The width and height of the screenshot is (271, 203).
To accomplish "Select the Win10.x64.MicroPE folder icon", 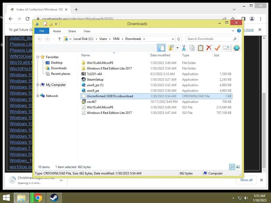I will [83, 63].
